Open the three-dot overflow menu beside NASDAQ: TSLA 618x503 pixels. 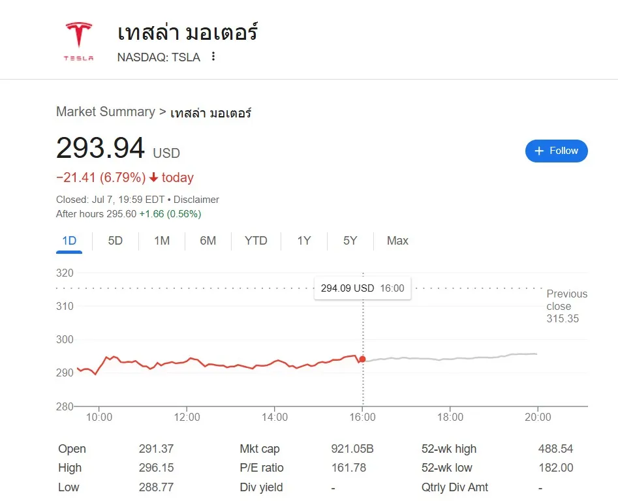[212, 57]
